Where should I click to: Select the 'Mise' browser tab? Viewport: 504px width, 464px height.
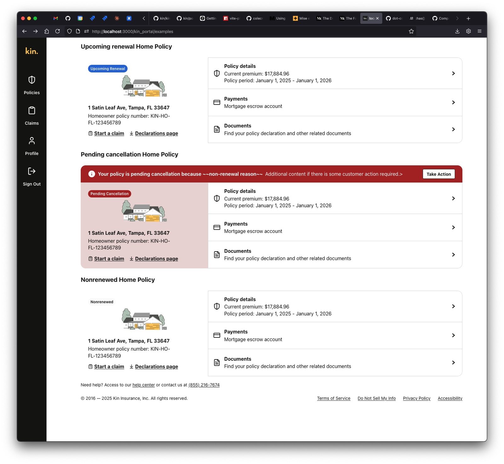point(301,18)
